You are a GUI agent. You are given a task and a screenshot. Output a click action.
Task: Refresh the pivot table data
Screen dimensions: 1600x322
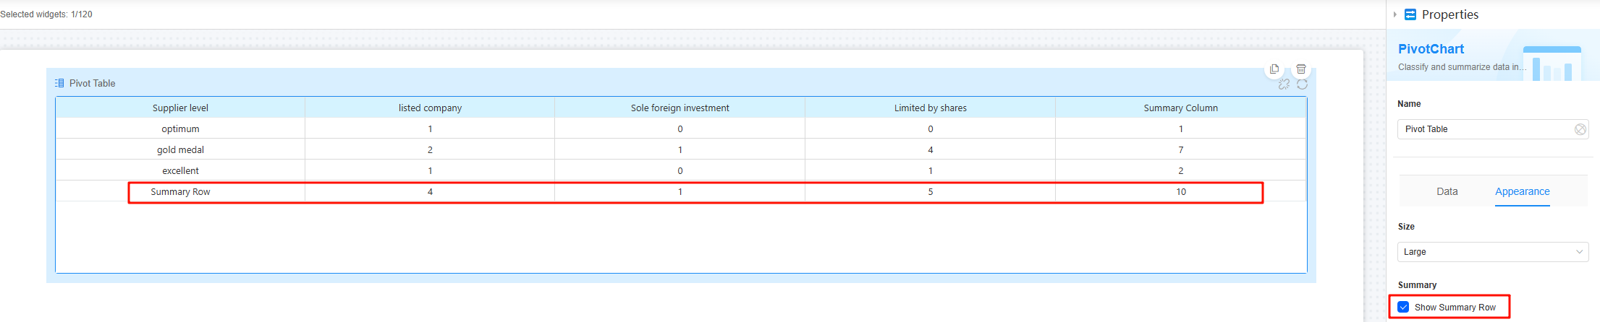(1303, 84)
